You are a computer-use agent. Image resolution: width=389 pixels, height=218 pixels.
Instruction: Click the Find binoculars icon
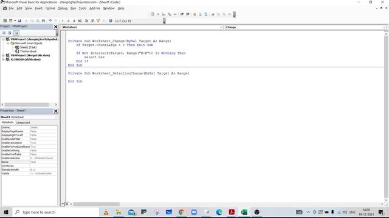tap(43, 21)
